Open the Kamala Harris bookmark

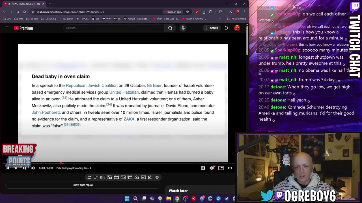point(136,19)
